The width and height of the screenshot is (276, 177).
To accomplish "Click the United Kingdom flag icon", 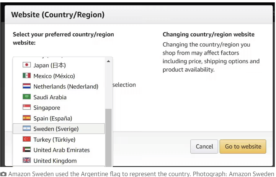I will coord(27,160).
